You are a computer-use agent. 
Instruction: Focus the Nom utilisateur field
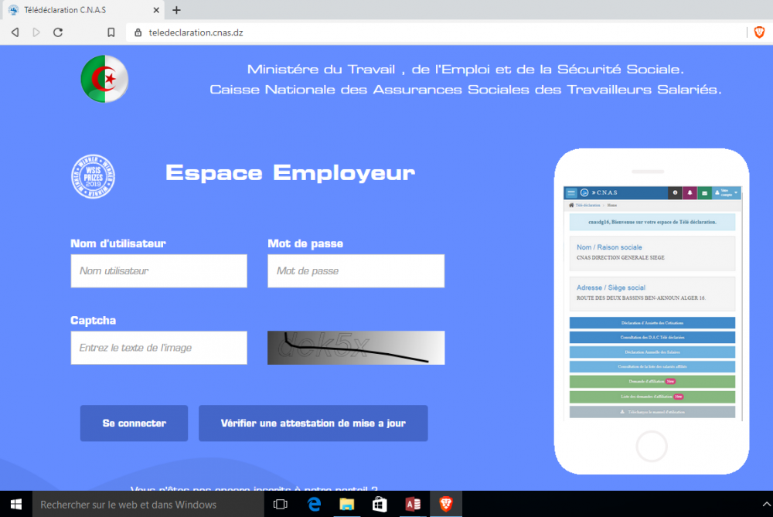(158, 271)
